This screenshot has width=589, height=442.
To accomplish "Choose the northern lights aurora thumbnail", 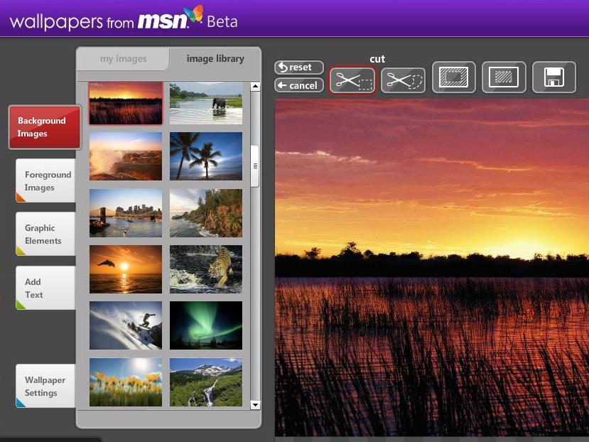I will pyautogui.click(x=206, y=325).
